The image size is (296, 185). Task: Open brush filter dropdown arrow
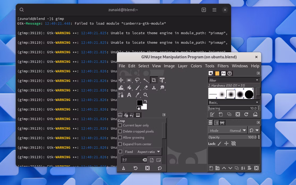coord(257,80)
